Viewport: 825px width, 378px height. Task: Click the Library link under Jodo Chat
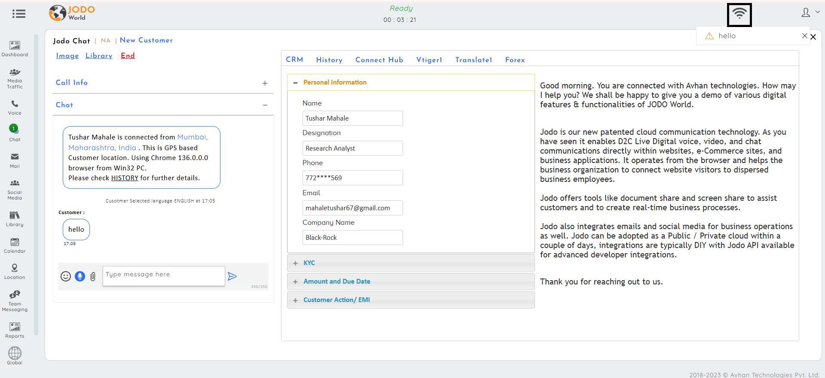[99, 56]
